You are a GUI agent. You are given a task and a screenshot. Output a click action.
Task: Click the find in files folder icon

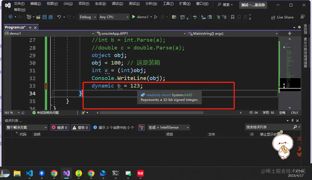[174, 17]
